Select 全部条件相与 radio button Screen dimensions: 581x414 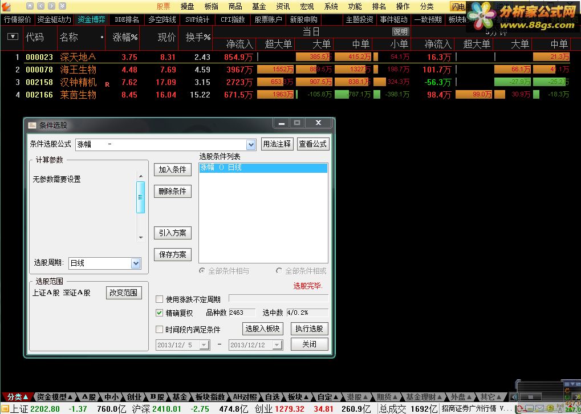click(202, 270)
